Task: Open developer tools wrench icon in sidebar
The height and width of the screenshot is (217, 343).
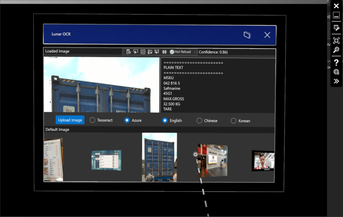Action: 336,28
